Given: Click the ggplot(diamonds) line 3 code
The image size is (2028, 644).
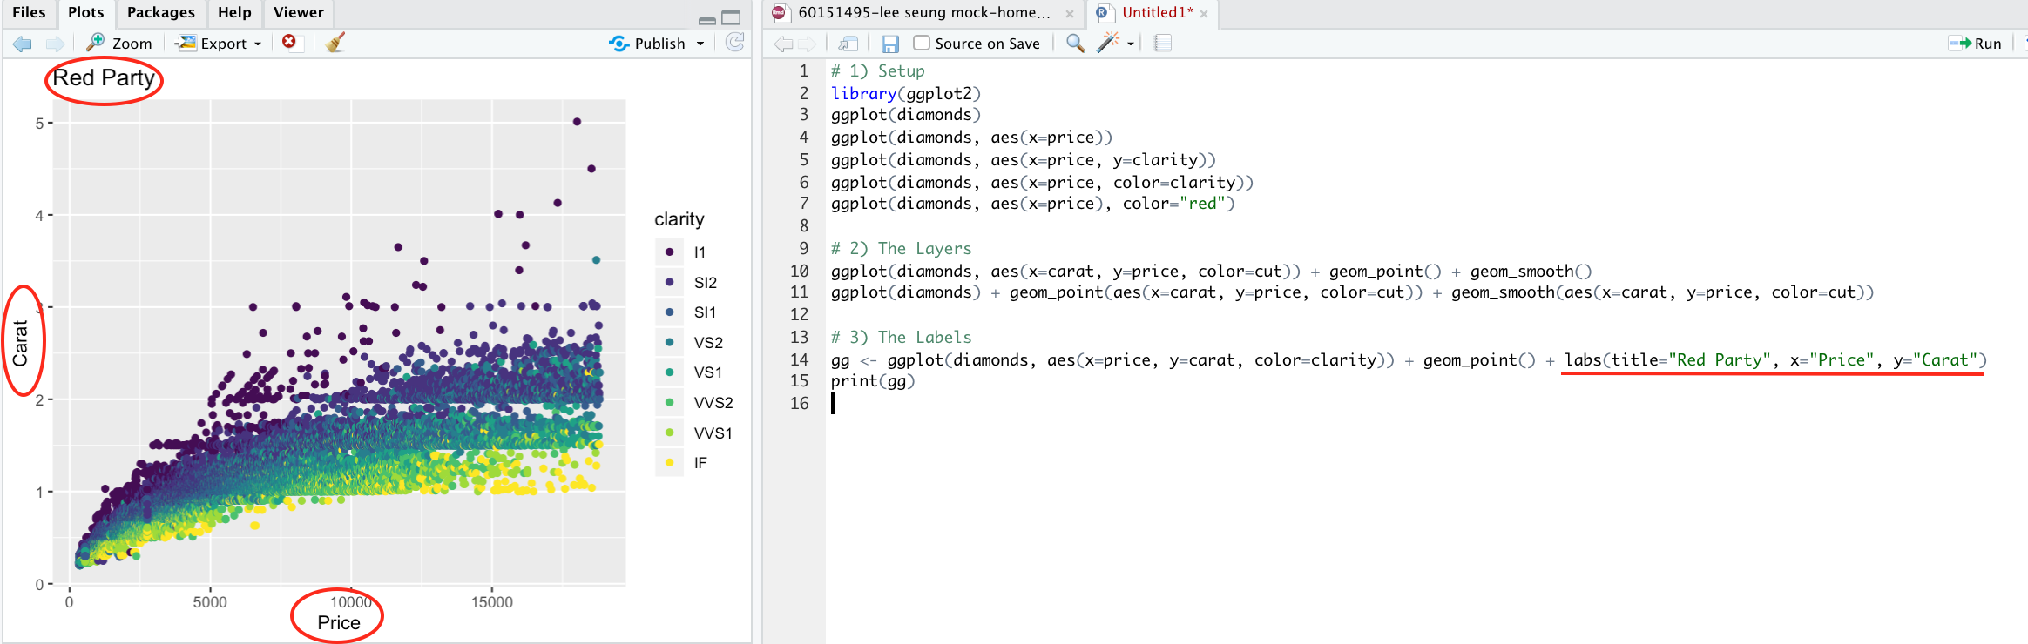Looking at the screenshot, I should point(906,115).
